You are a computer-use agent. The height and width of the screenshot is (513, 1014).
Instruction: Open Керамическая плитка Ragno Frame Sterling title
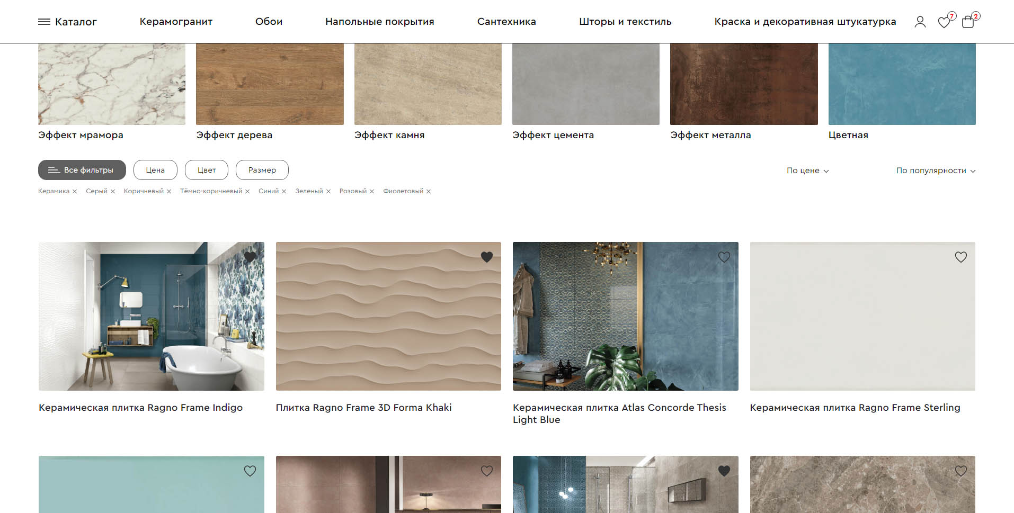click(x=855, y=408)
